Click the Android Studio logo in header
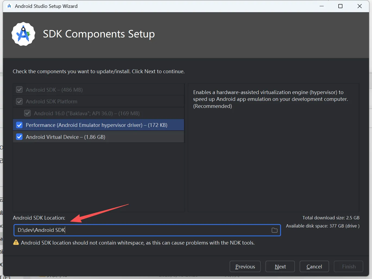 23,34
